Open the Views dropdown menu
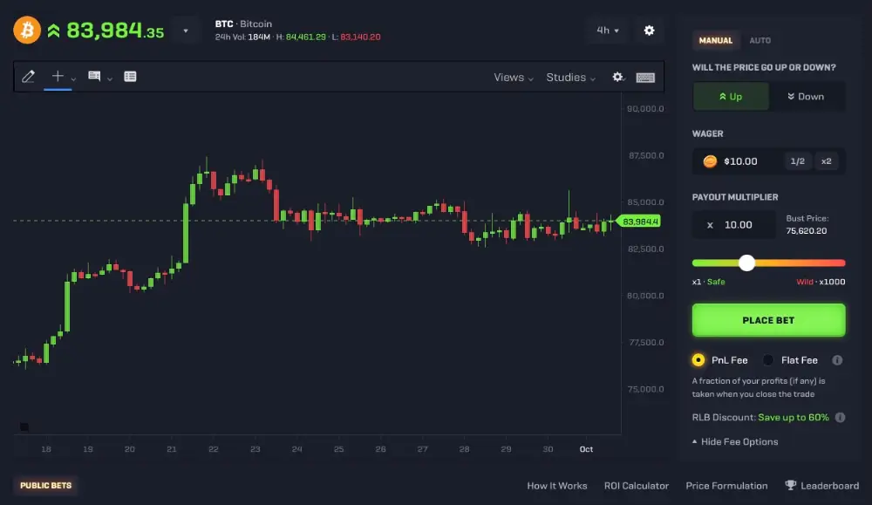This screenshot has width=872, height=505. pyautogui.click(x=514, y=78)
